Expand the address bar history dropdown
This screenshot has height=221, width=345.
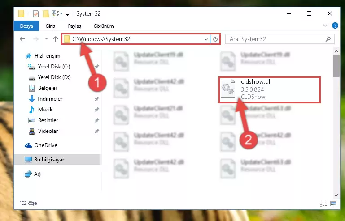206,39
